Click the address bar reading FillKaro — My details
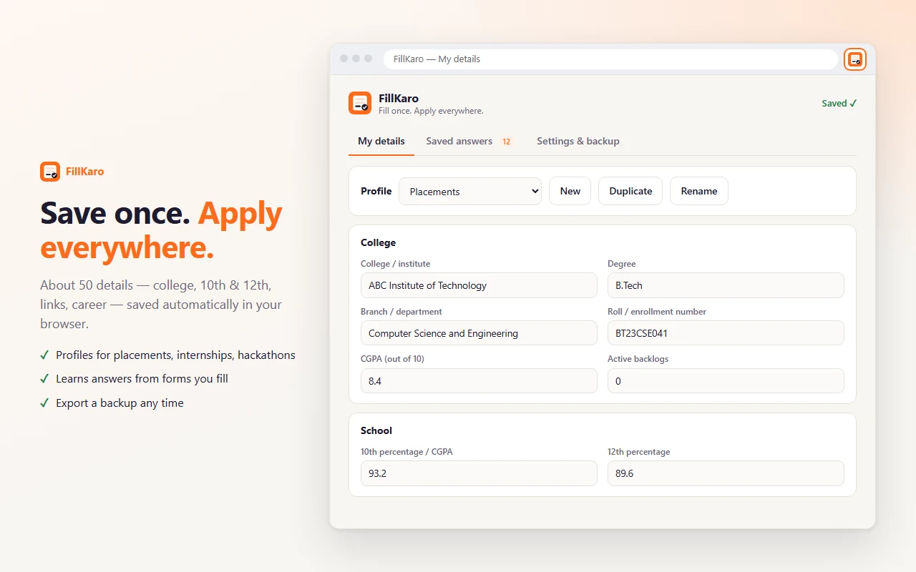Viewport: 916px width, 572px height. [x=610, y=59]
